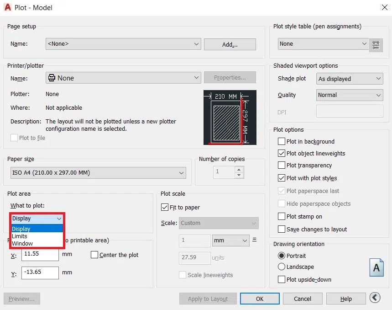Image resolution: width=392 pixels, height=310 pixels.
Task: Click the plot style table editor icon
Action: pyautogui.click(x=376, y=44)
